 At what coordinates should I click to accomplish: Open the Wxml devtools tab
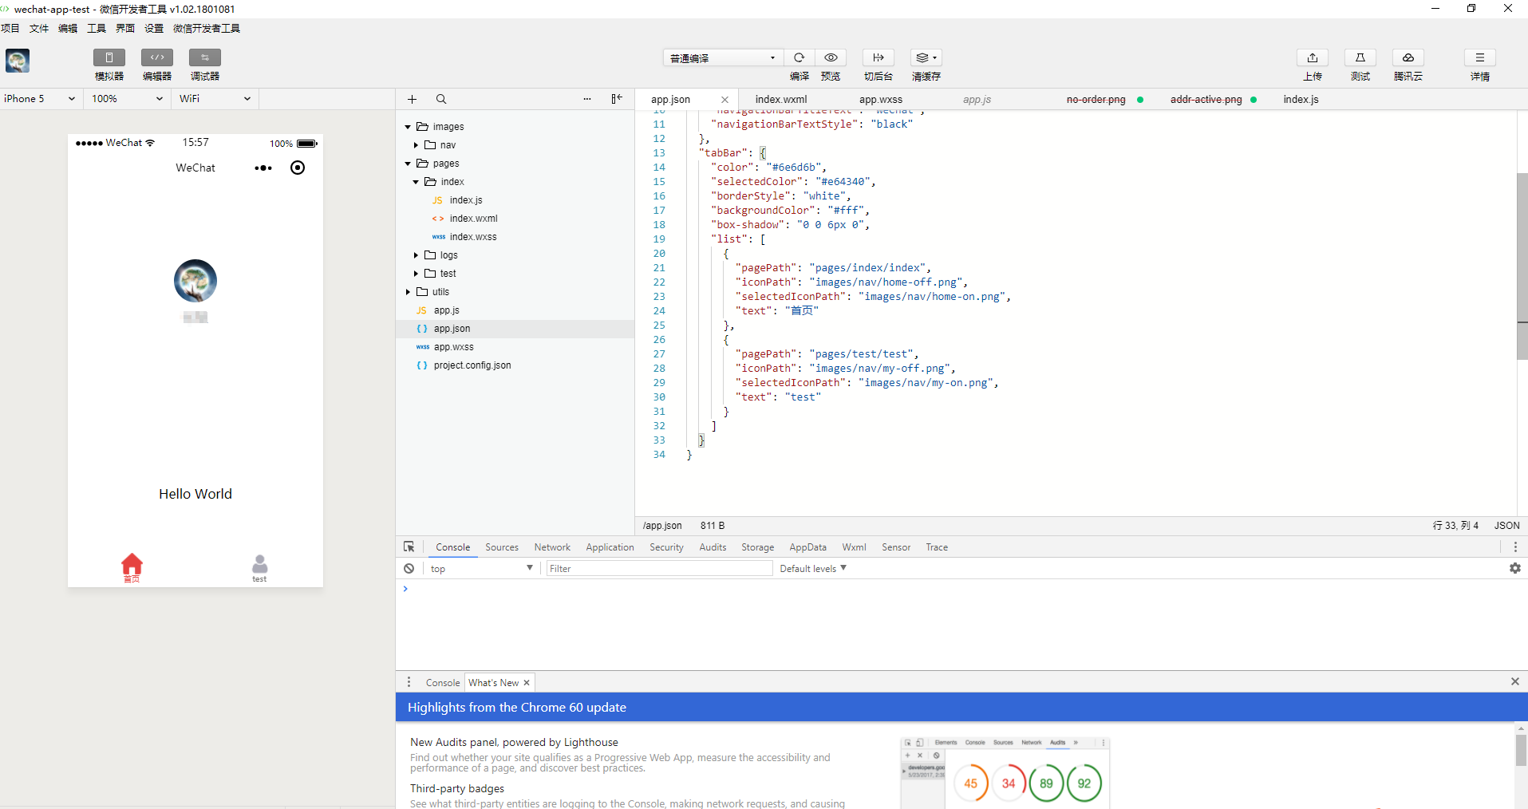(x=854, y=547)
